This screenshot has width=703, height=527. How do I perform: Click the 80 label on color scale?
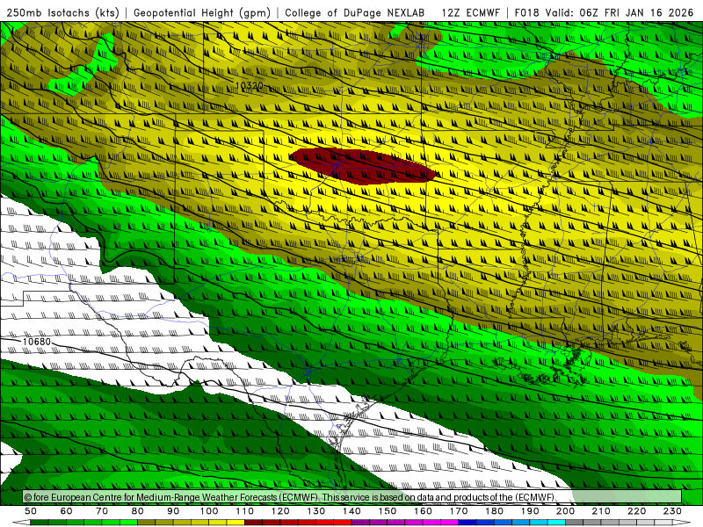point(138,511)
